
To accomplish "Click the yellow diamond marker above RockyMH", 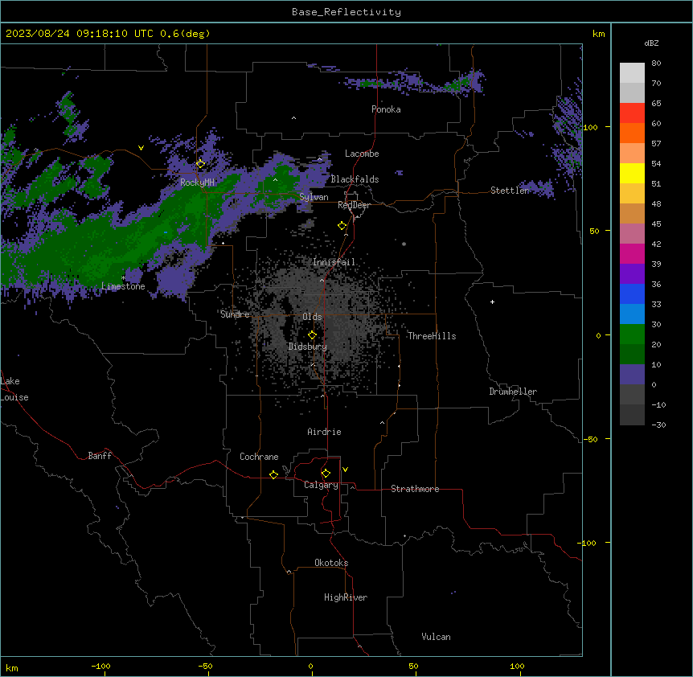I will pyautogui.click(x=200, y=164).
